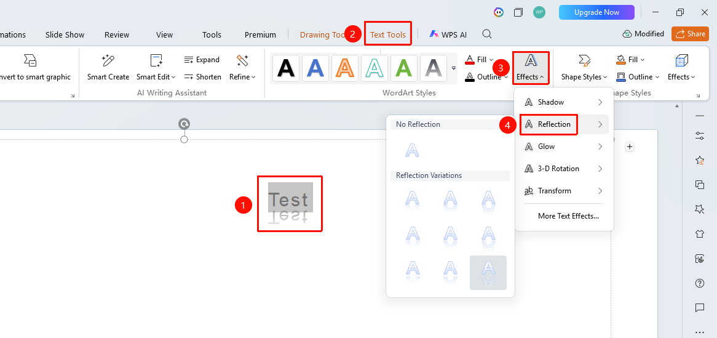Apply the teal outlined WordArt style
717x338 pixels.
tap(374, 68)
